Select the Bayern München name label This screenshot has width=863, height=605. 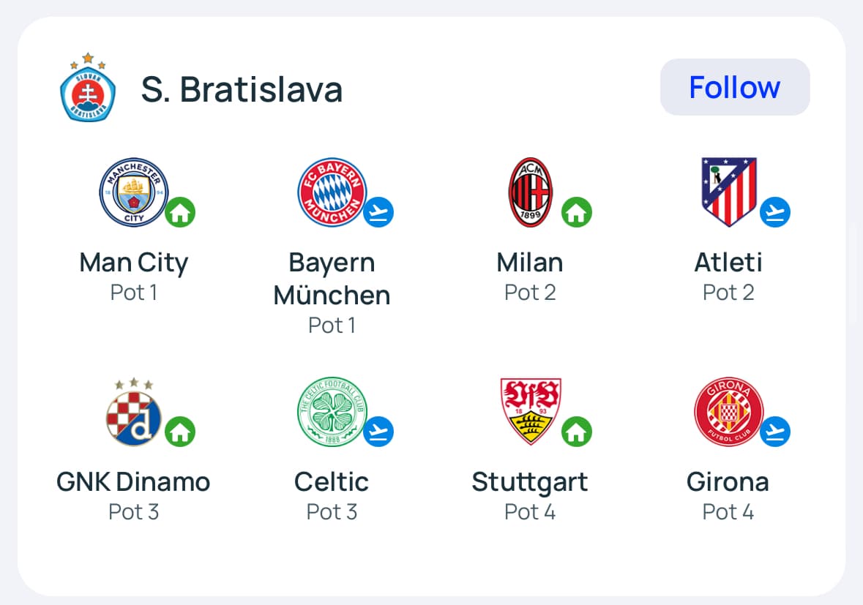pyautogui.click(x=332, y=279)
